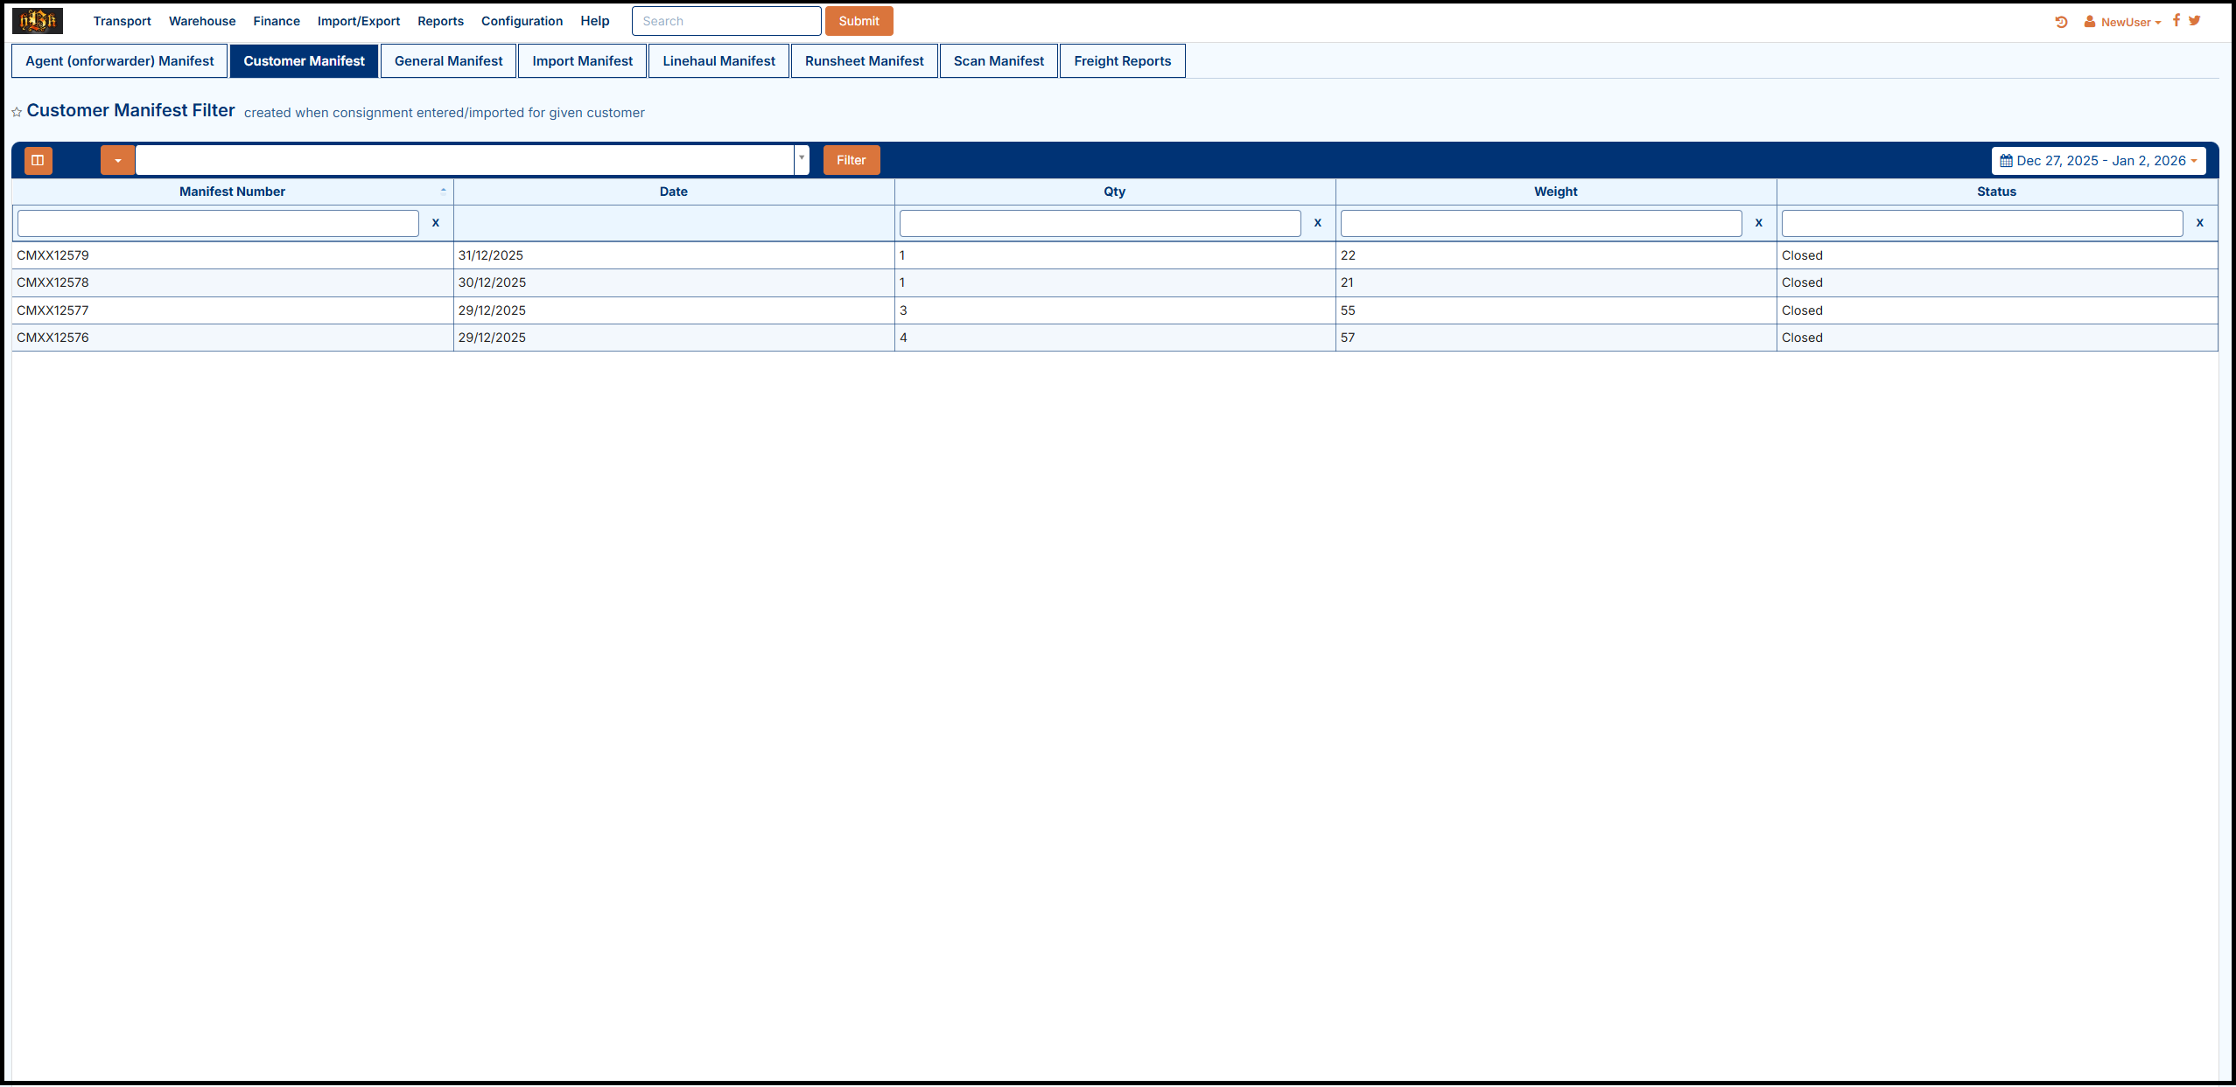2236x1087 pixels.
Task: Open the date range picker dropdown
Action: coord(2099,161)
